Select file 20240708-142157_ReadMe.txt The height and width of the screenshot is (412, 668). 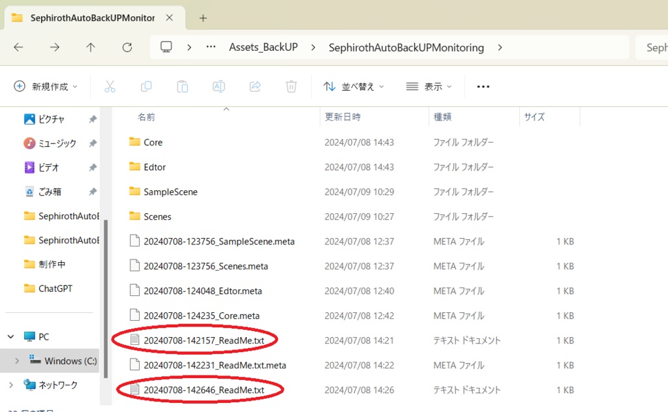(204, 340)
